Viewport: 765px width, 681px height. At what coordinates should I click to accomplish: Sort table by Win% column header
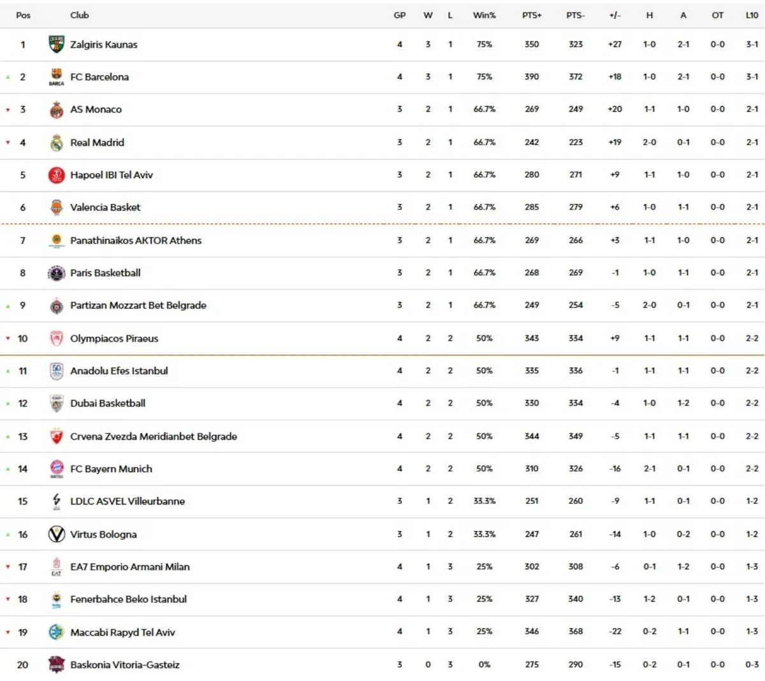(x=484, y=15)
